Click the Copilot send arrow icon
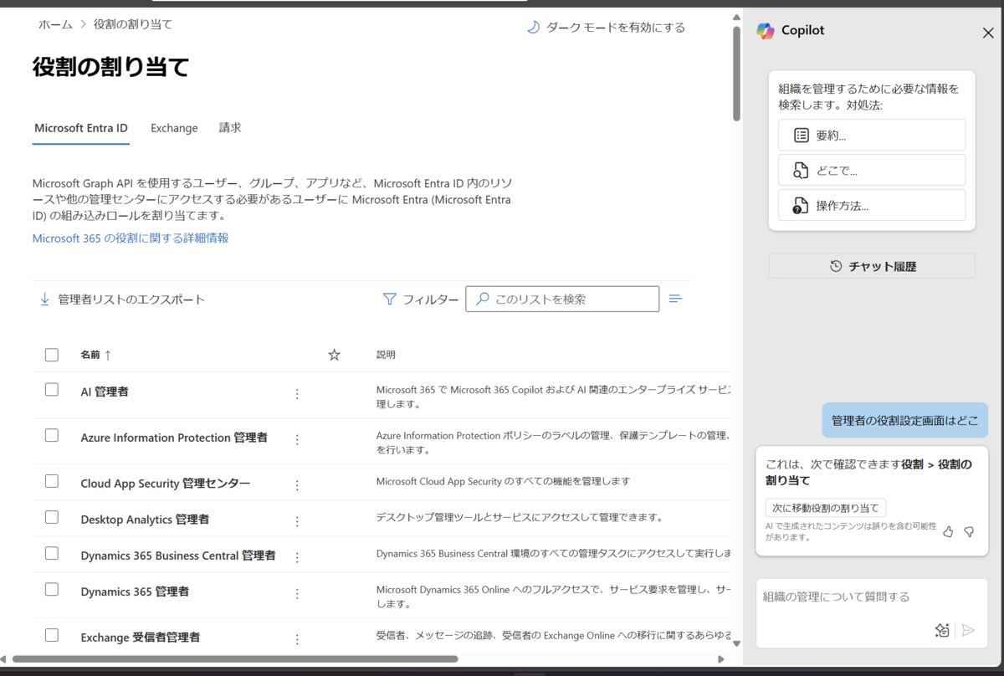 pos(968,630)
